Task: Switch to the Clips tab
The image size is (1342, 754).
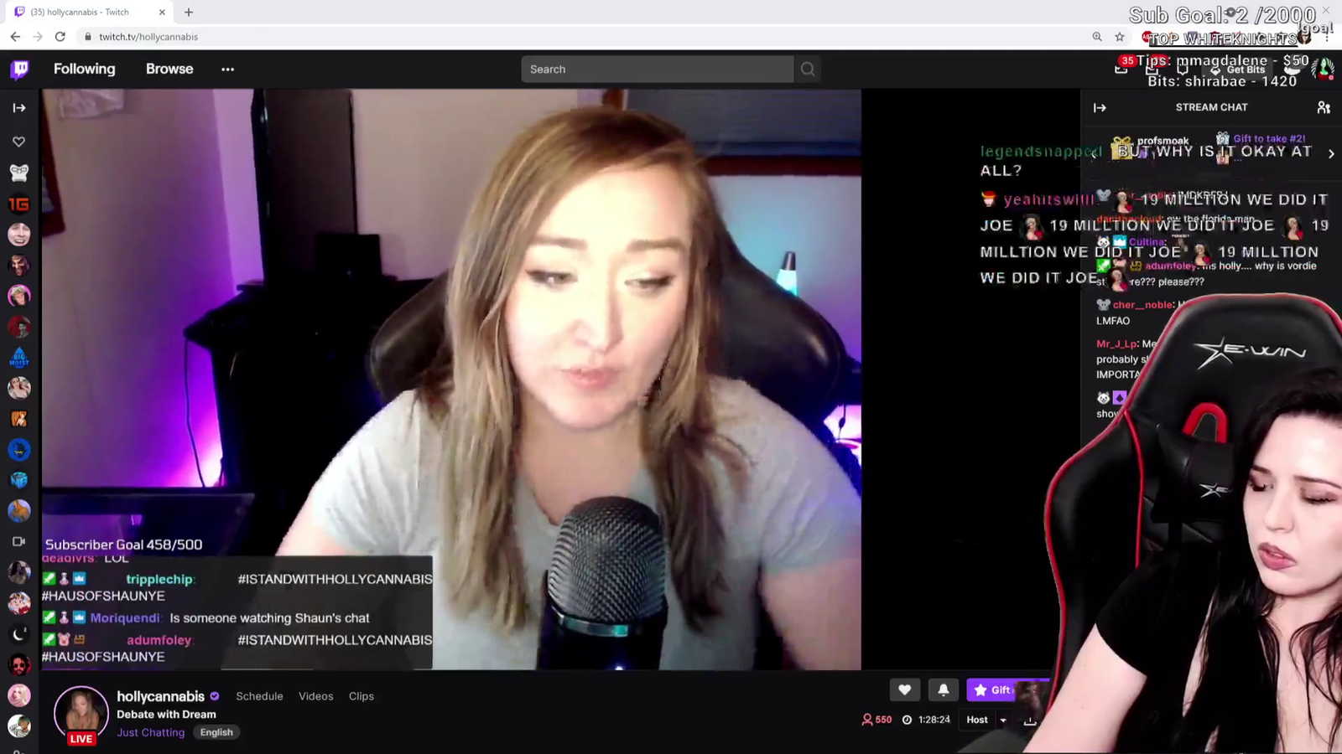Action: (x=362, y=696)
